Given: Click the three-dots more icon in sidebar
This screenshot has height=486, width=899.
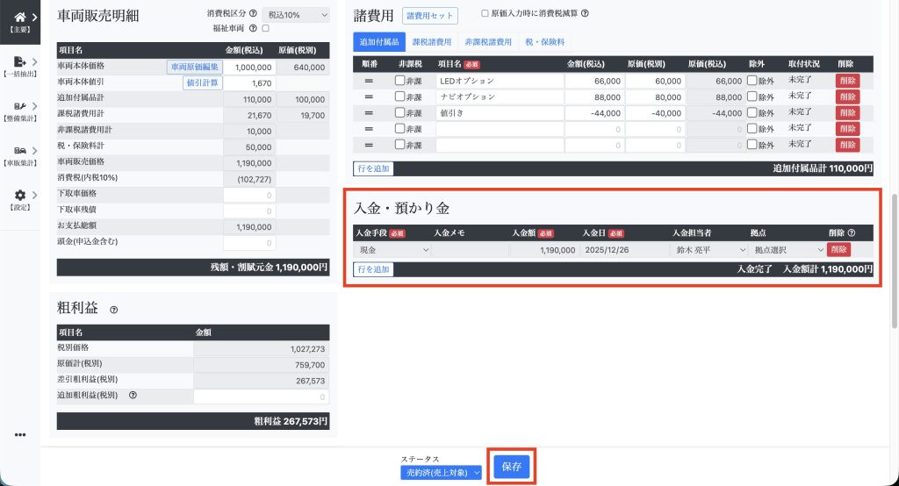Looking at the screenshot, I should click(20, 434).
